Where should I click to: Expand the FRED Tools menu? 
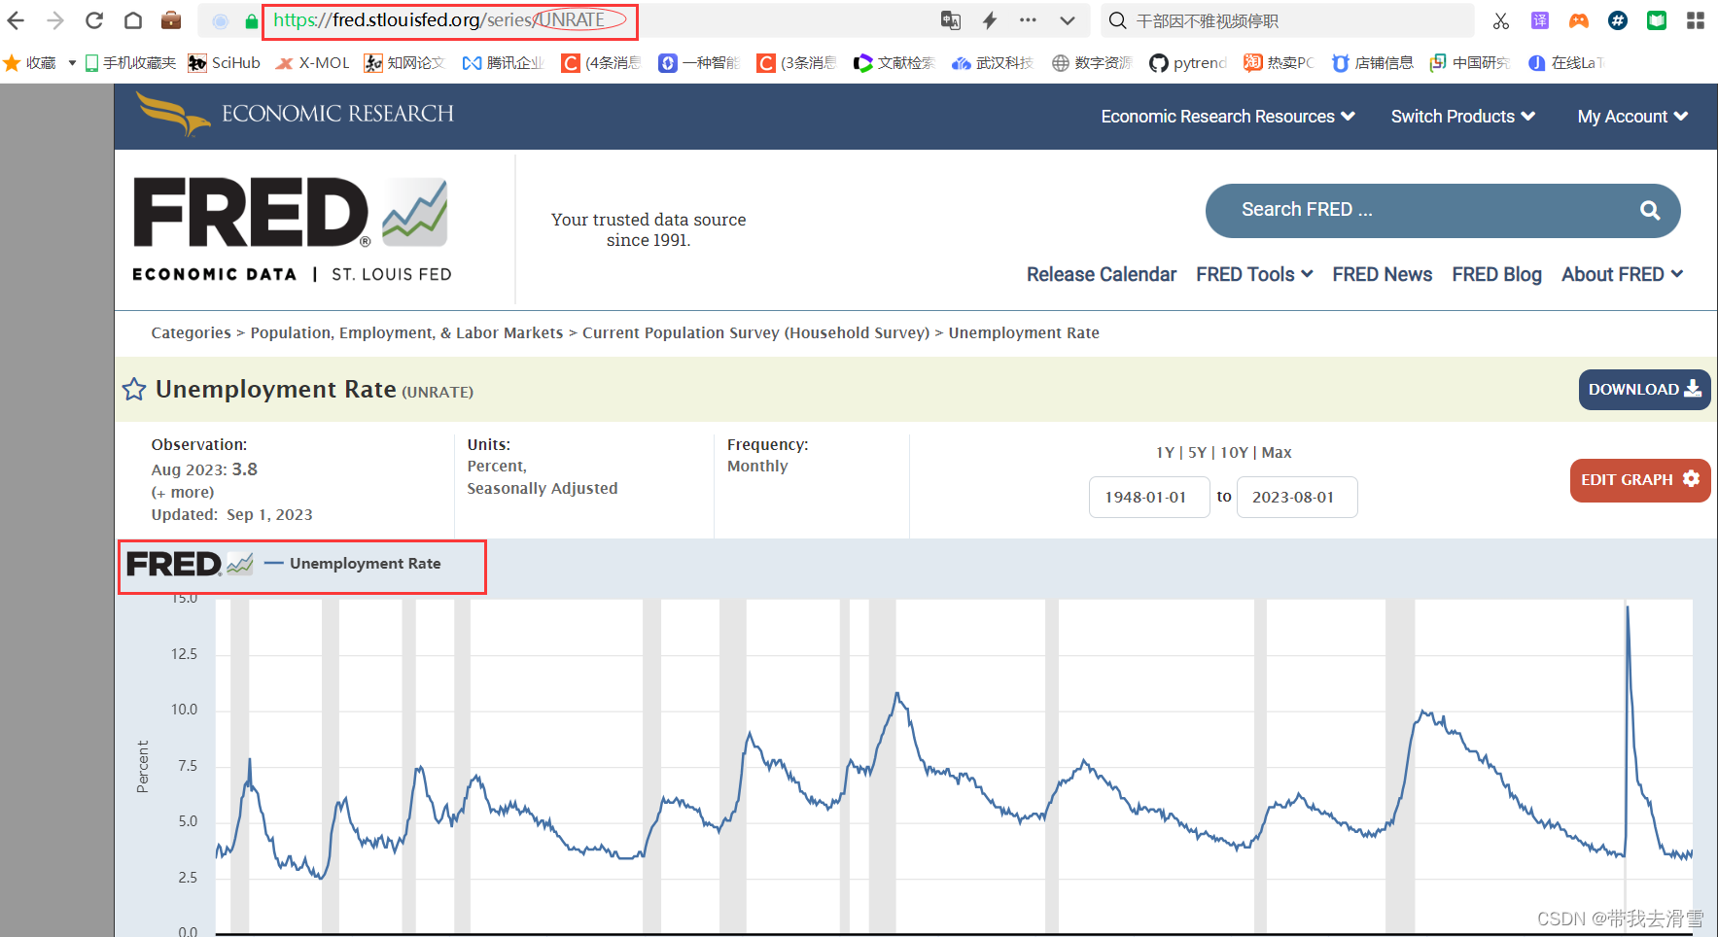click(x=1254, y=275)
